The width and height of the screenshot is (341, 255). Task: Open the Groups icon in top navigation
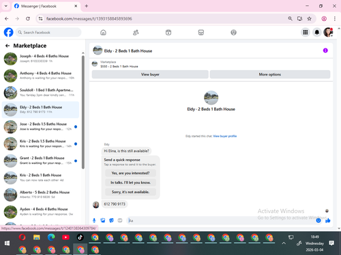233,33
